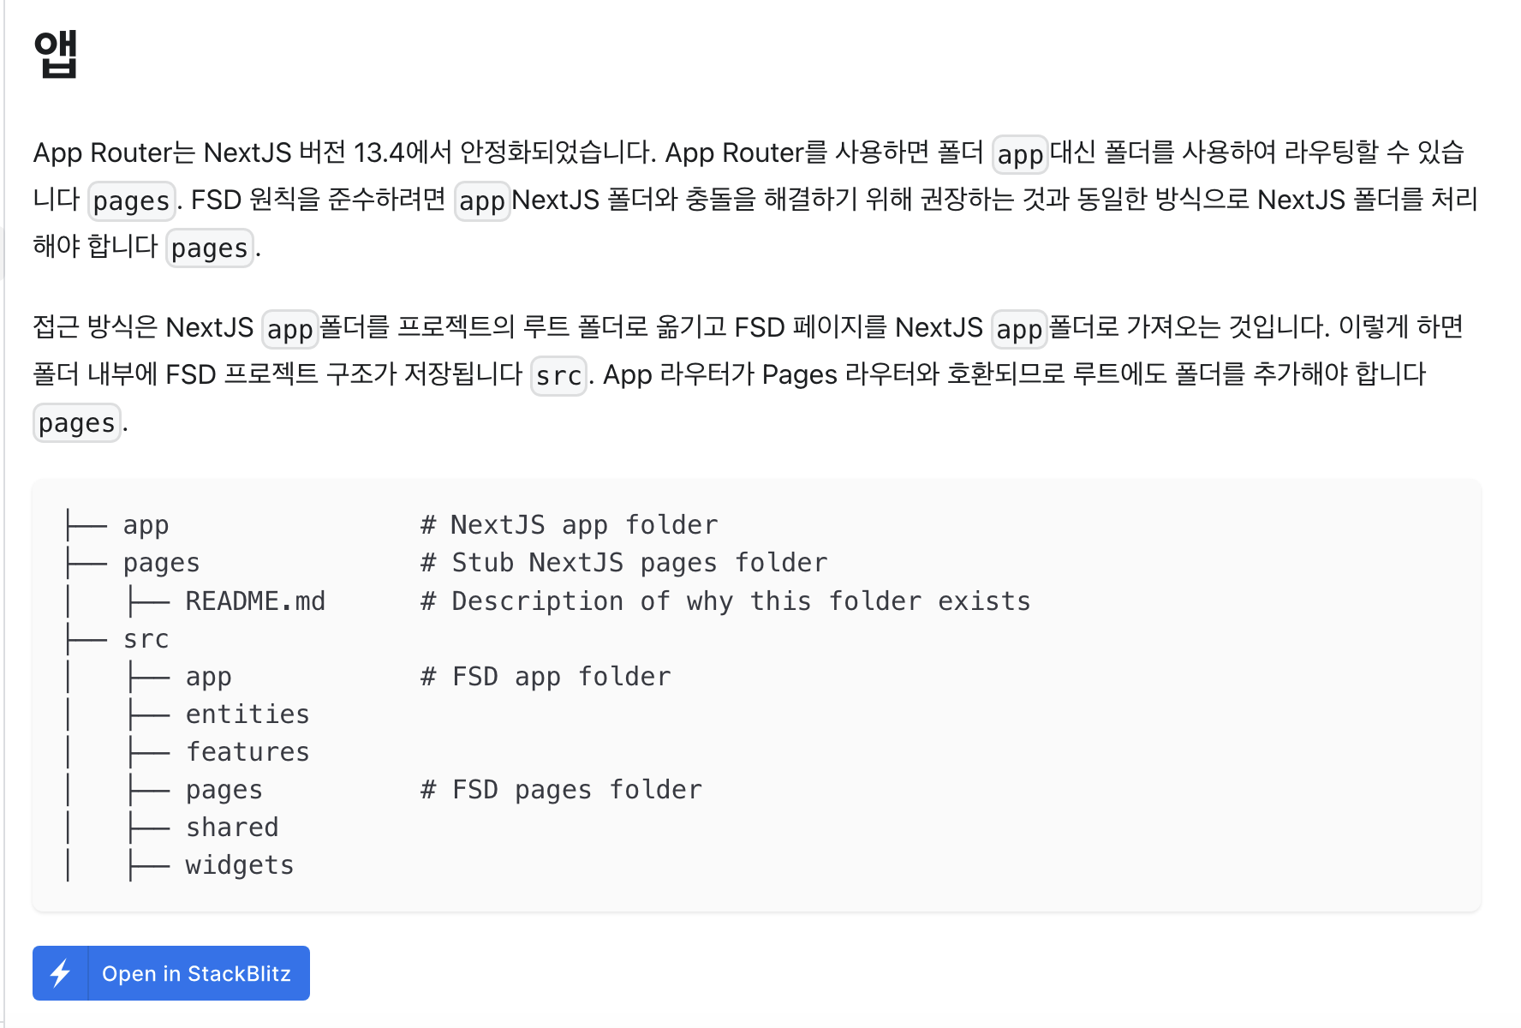Click the nested pages entry under src
This screenshot has height=1028, width=1521.
[224, 790]
